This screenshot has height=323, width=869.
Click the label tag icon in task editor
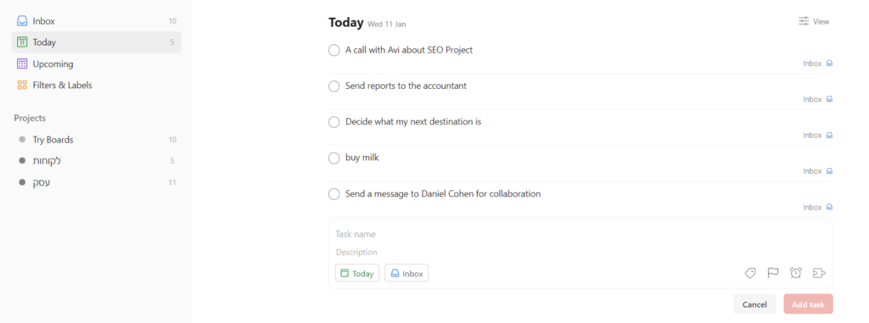tap(750, 273)
